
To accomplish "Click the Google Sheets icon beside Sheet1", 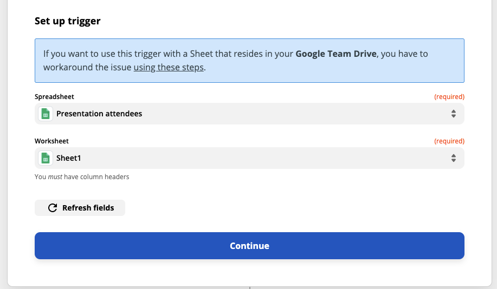I will pos(46,158).
